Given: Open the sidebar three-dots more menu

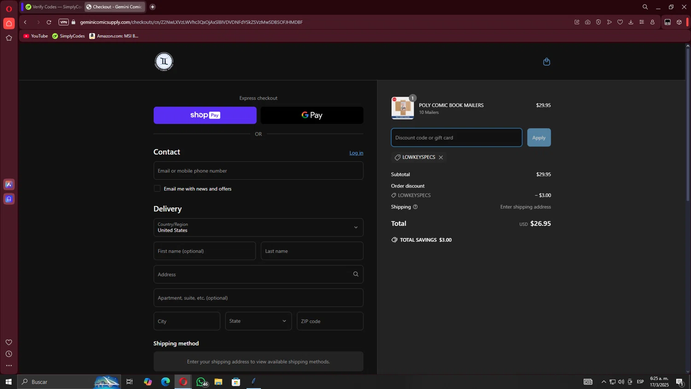Looking at the screenshot, I should point(9,366).
